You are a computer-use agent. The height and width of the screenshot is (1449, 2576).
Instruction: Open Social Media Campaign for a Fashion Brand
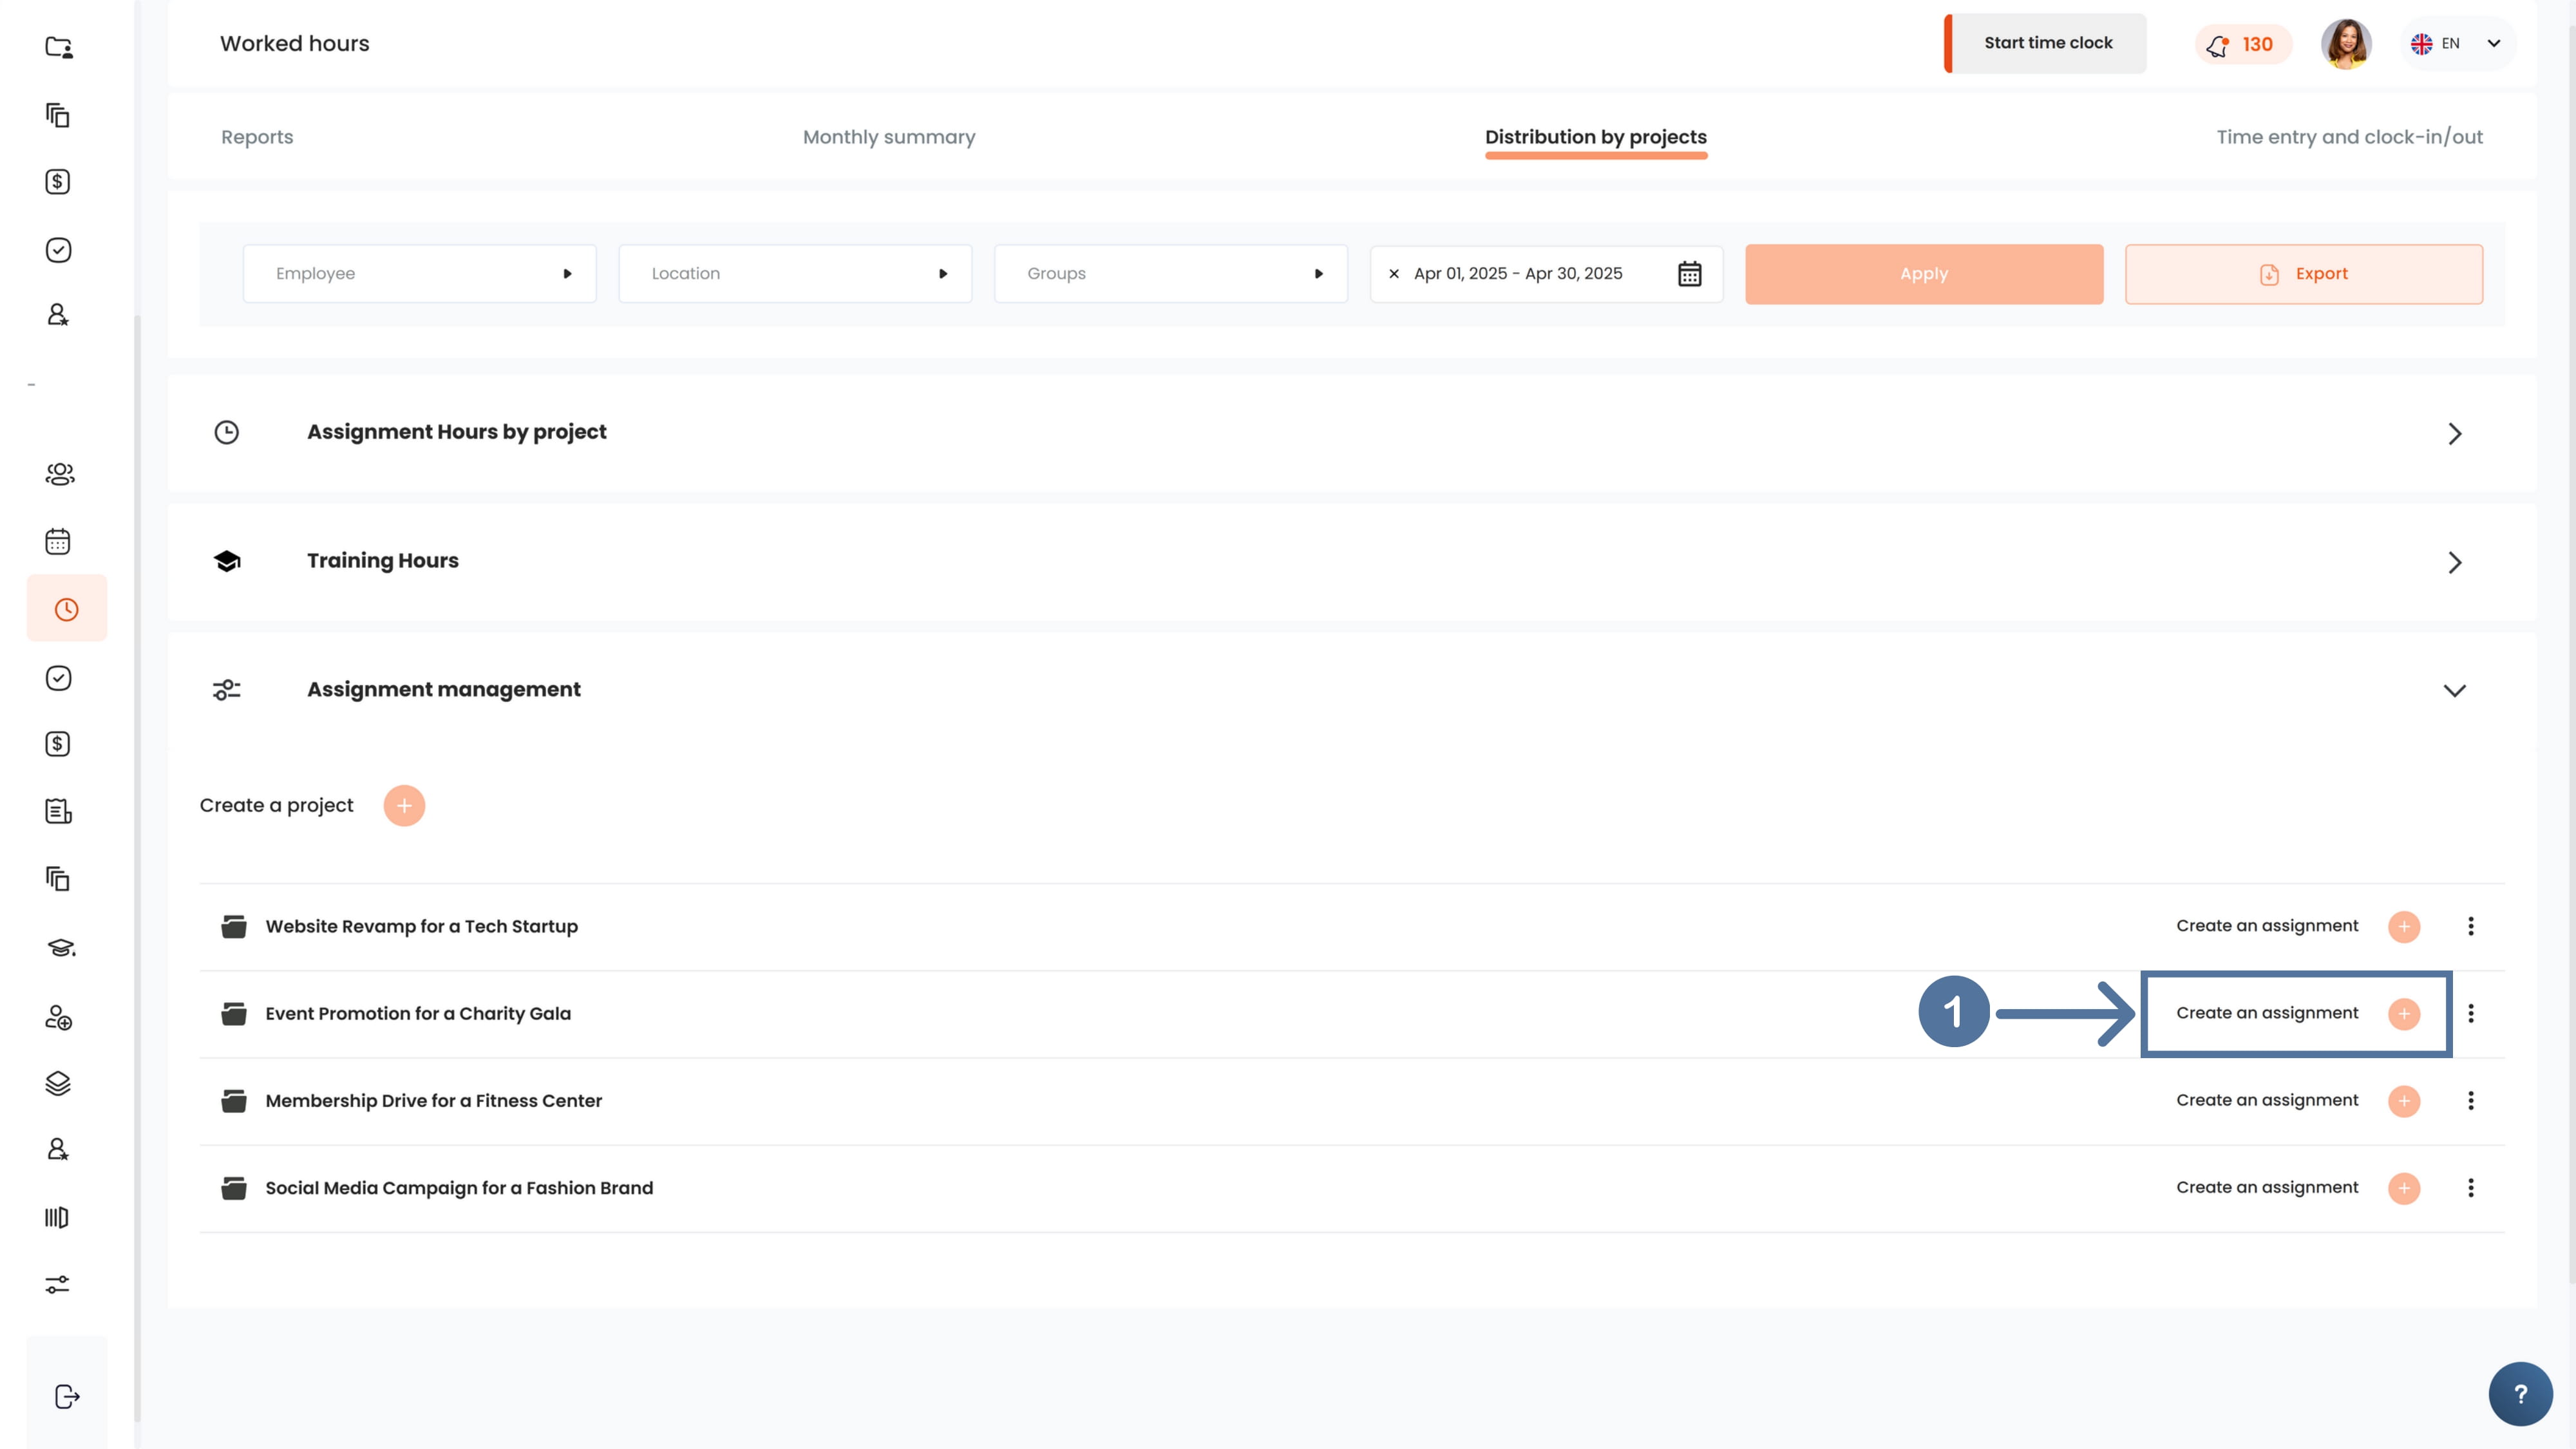(459, 1188)
